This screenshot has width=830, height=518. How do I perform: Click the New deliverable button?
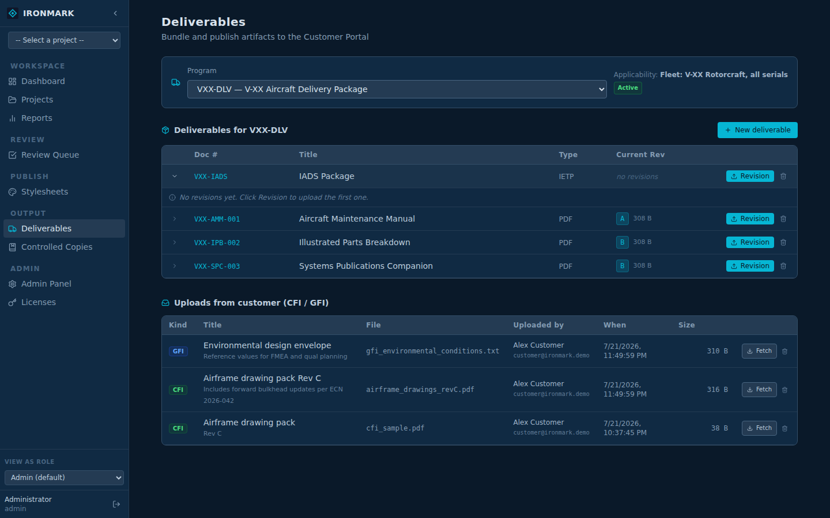coord(757,130)
